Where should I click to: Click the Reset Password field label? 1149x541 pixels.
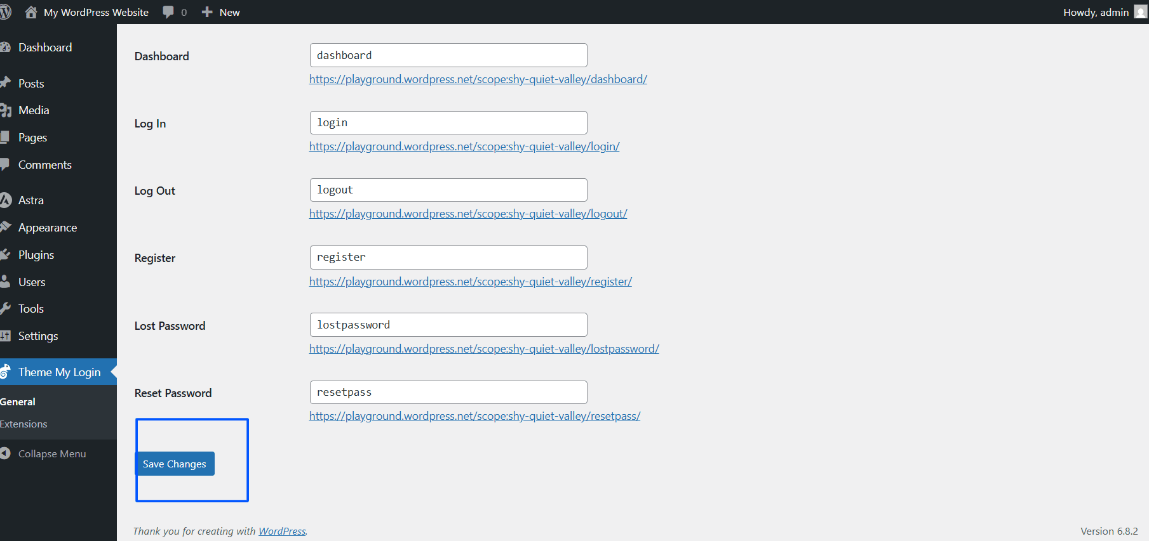pos(173,393)
